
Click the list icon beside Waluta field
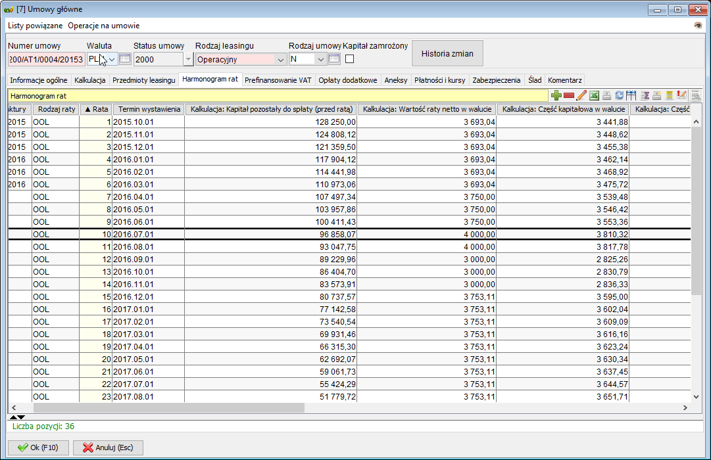click(125, 59)
